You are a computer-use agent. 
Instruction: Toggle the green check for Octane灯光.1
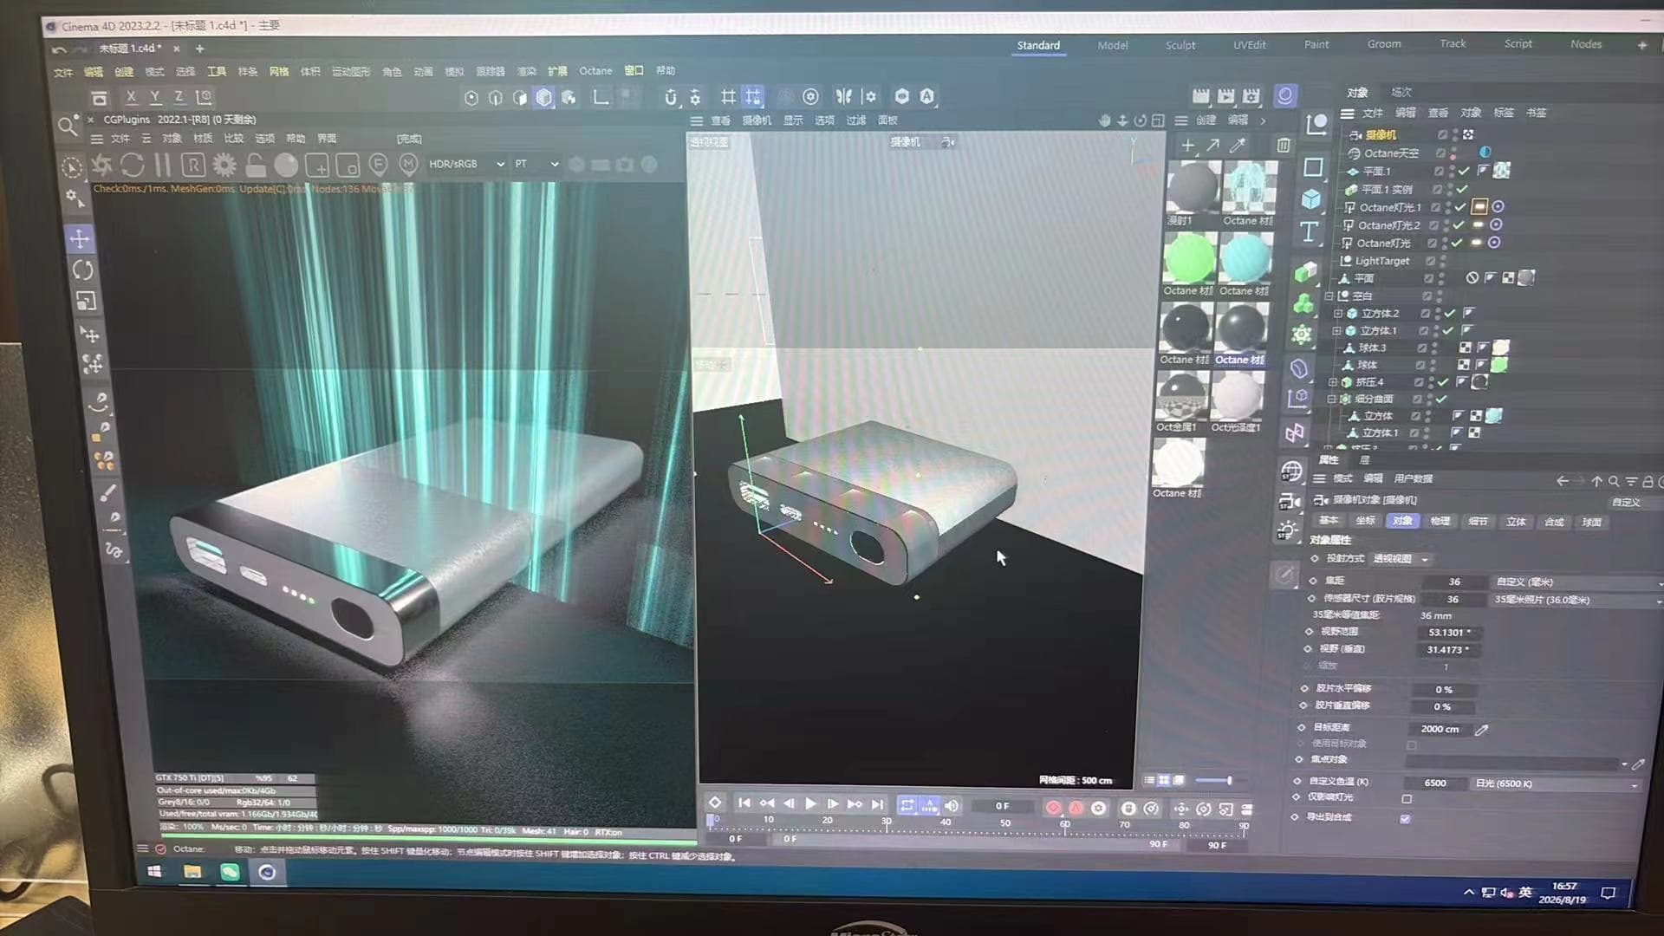pyautogui.click(x=1460, y=207)
